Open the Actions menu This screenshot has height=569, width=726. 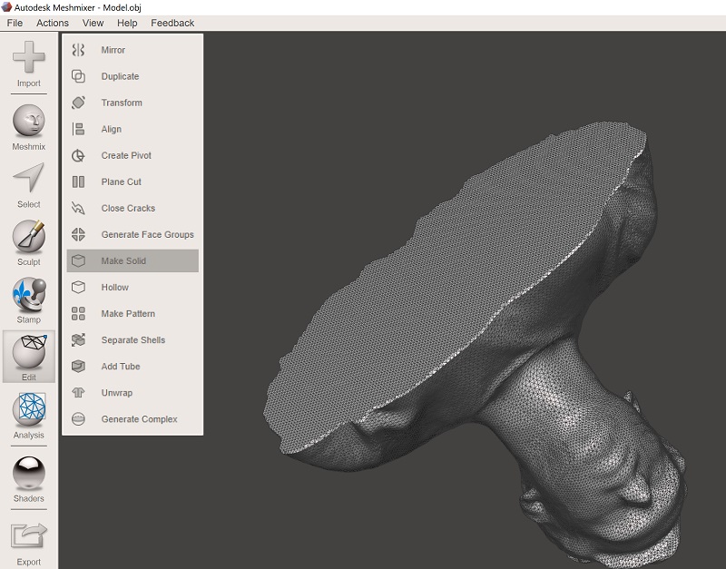click(53, 24)
